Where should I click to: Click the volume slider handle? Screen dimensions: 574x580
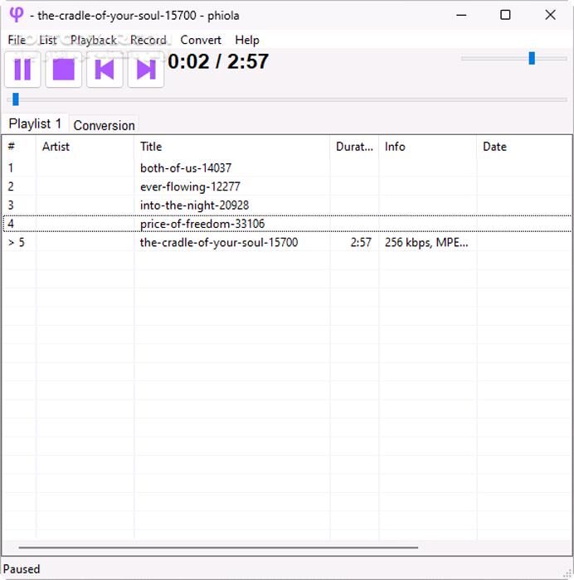(532, 58)
